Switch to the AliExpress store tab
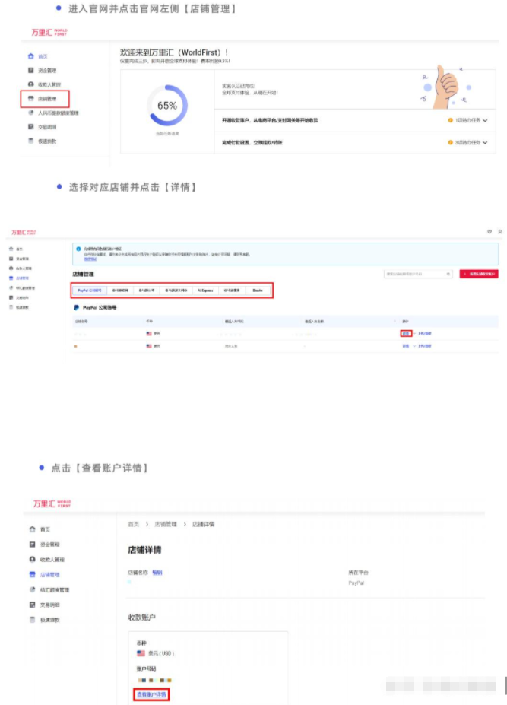 coord(205,290)
